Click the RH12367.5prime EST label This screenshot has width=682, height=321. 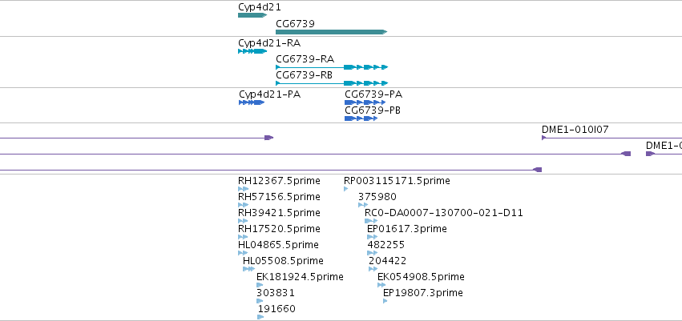click(x=279, y=181)
